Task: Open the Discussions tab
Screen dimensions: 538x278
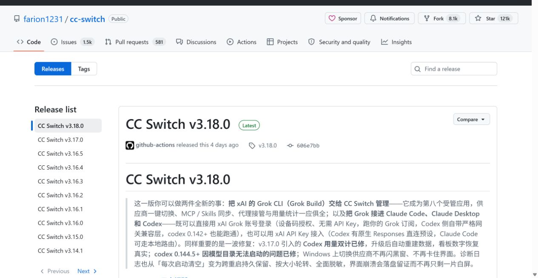Action: (196, 42)
